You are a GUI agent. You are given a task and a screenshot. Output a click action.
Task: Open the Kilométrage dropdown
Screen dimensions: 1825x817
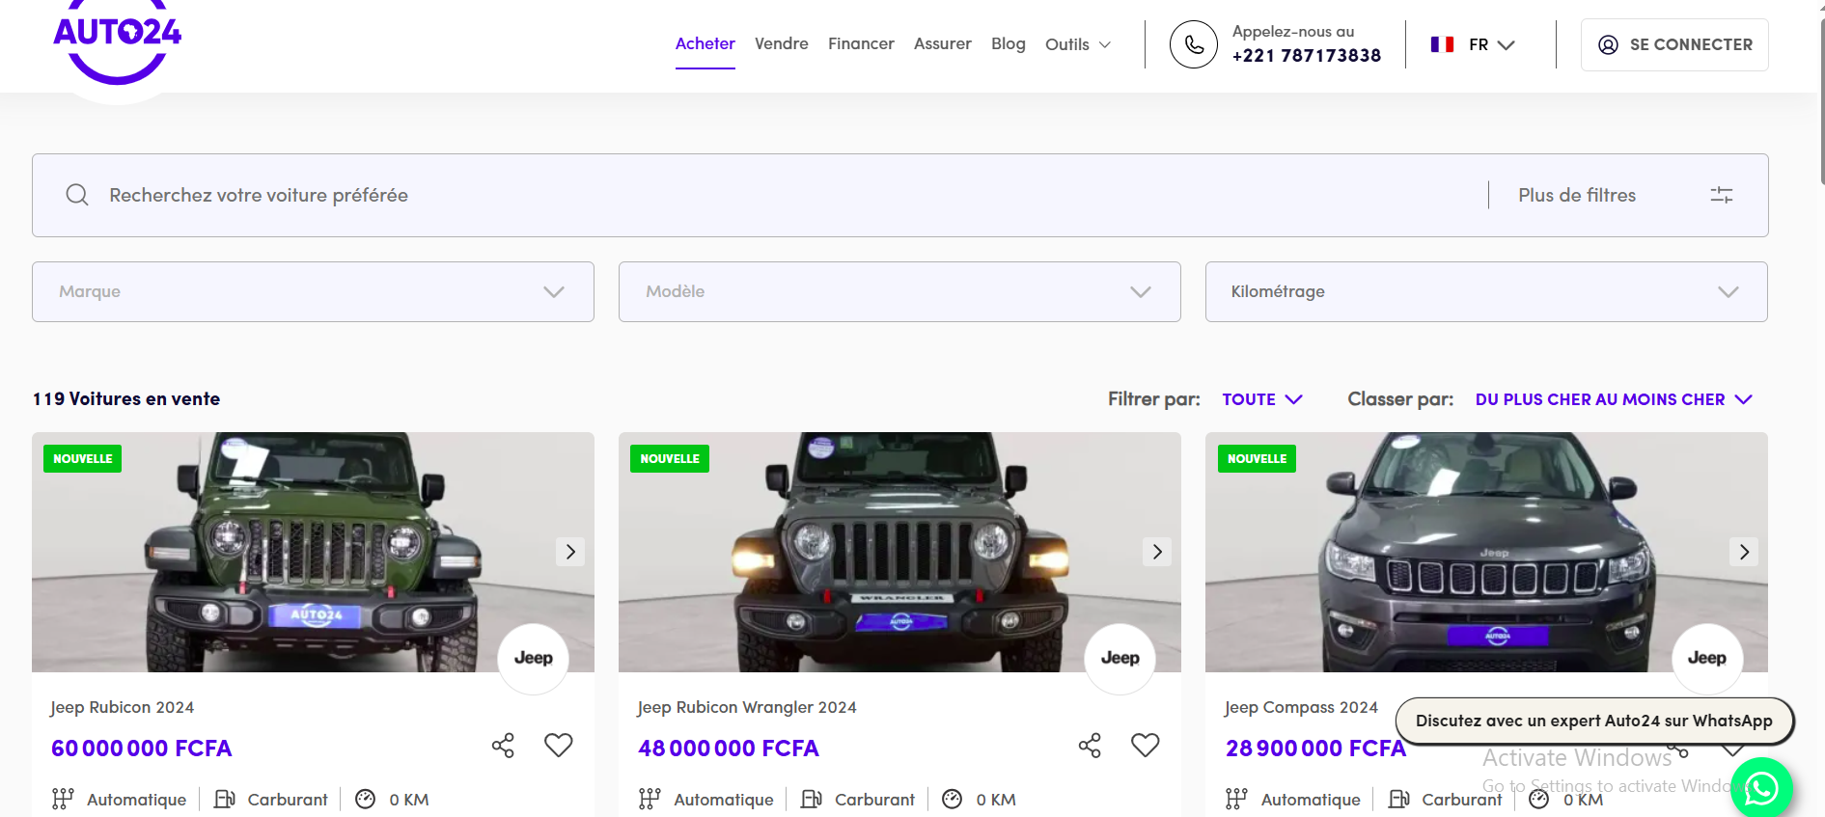point(1486,291)
